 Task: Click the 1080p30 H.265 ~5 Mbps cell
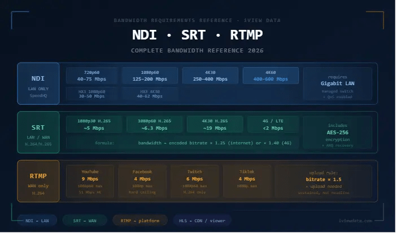[x=94, y=125]
